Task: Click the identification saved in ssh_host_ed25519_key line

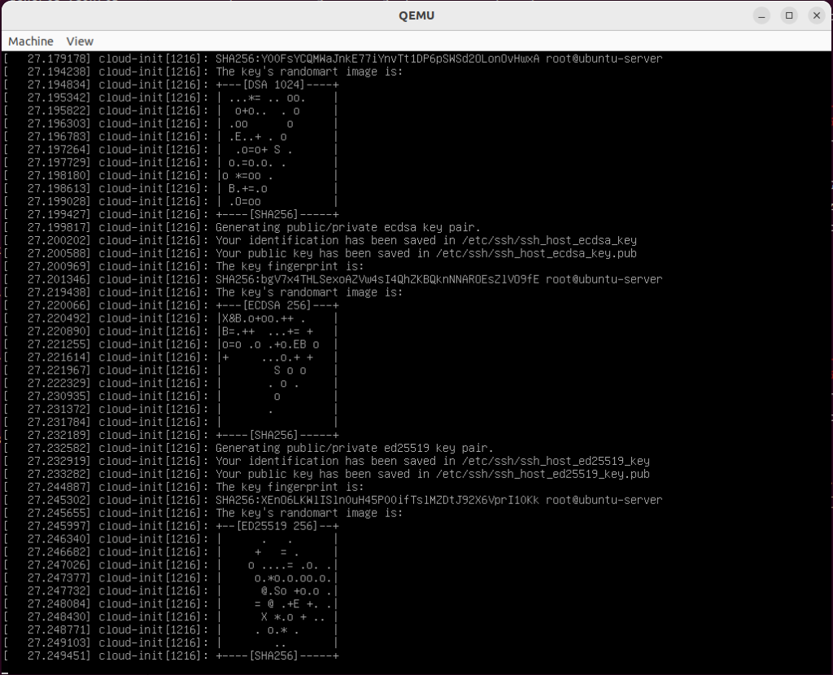Action: [432, 461]
